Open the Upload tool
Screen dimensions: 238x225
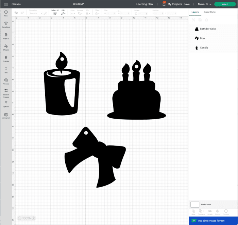tap(6, 104)
